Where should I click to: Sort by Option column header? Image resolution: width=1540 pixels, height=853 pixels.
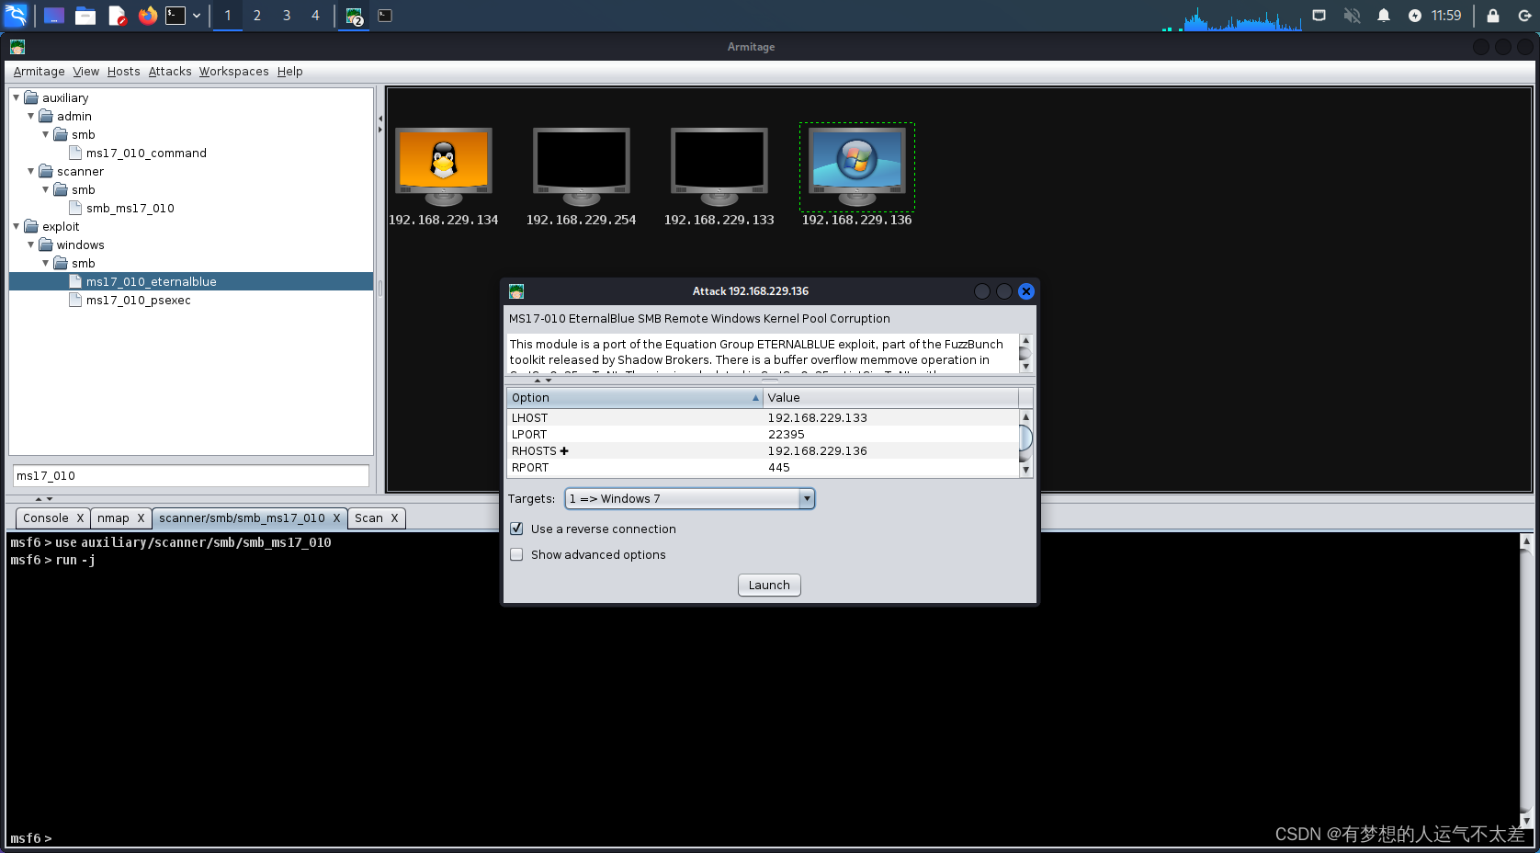634,397
